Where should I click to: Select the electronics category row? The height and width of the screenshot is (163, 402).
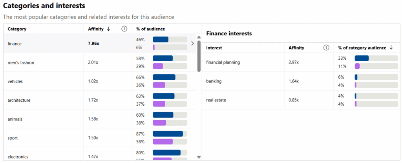tap(100, 154)
